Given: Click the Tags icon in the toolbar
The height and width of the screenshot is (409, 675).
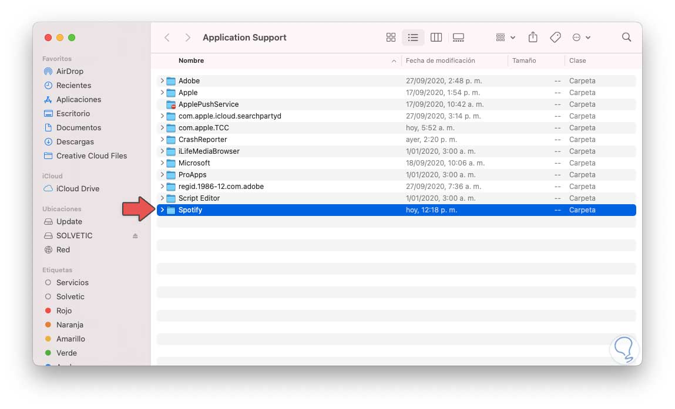Looking at the screenshot, I should pyautogui.click(x=555, y=37).
